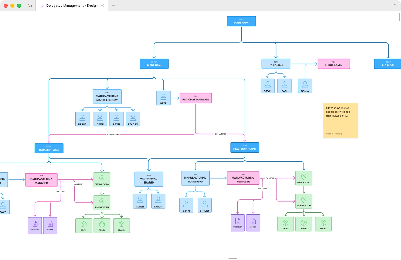The width and height of the screenshot is (401, 260).
Task: Select the REGIONAL MANAGER role node
Action: click(196, 98)
